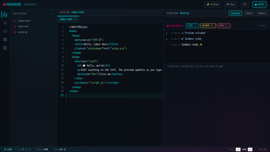Click the 'Sandbox ready' checkmark console entry

(x=217, y=39)
